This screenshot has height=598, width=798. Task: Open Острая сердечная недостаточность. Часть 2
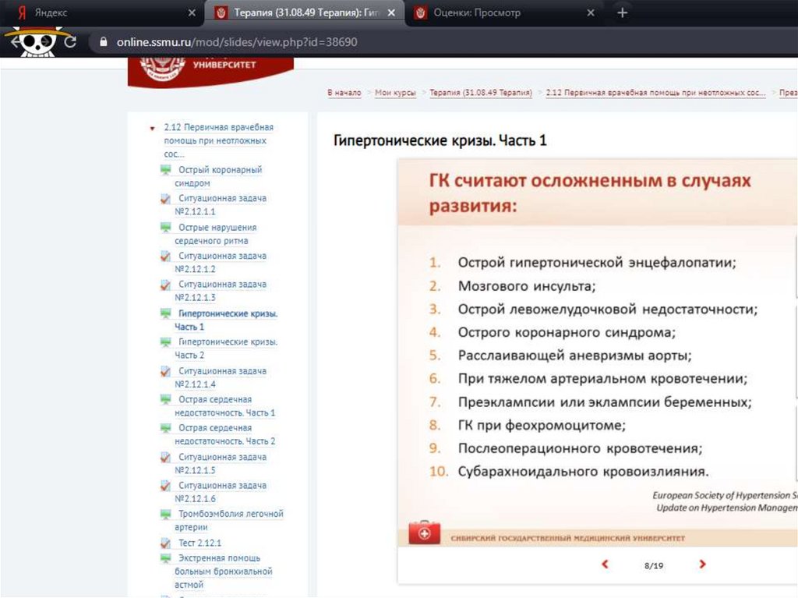click(x=225, y=434)
